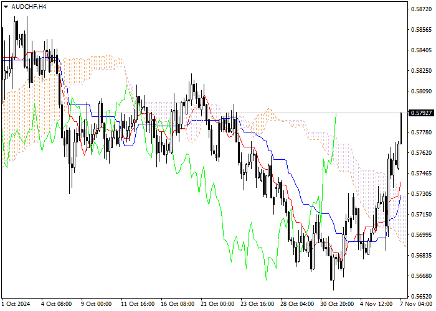Viewport: 436px width, 311px height.
Task: Click the 11 Oct 16:00 time label
Action: click(138, 304)
